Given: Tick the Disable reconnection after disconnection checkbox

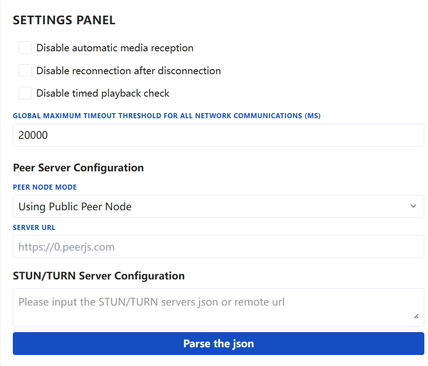Looking at the screenshot, I should coord(25,71).
